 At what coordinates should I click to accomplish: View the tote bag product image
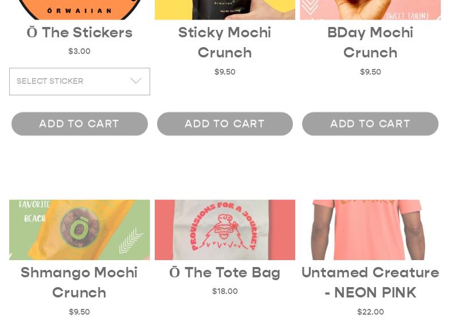(225, 230)
